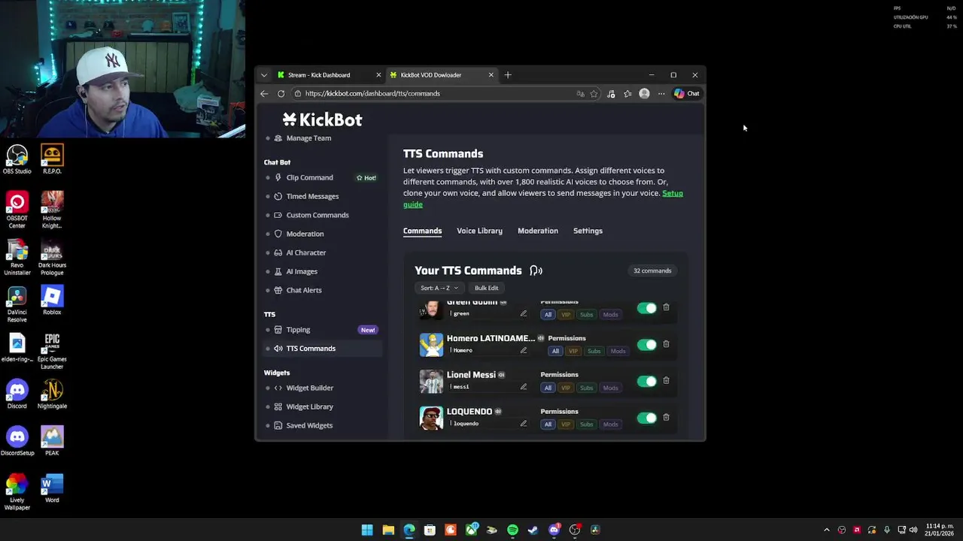Click the browser back arrow
963x541 pixels.
(264, 94)
